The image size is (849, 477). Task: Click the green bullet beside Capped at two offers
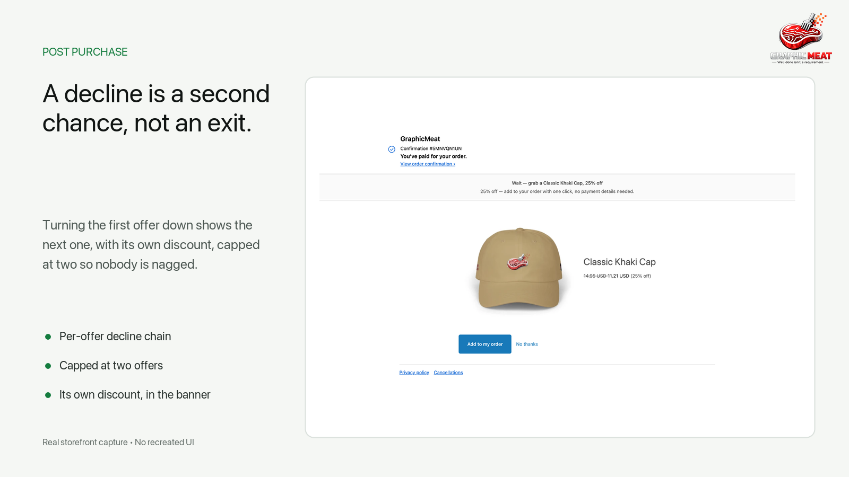coord(48,366)
